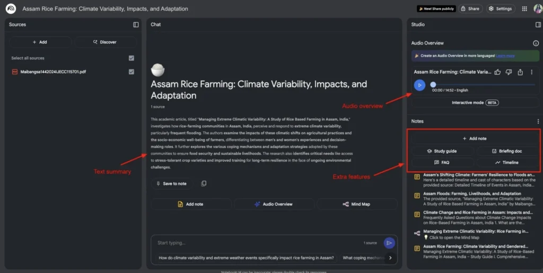Collapse the Sources panel
This screenshot has width=543, height=273.
click(x=136, y=24)
